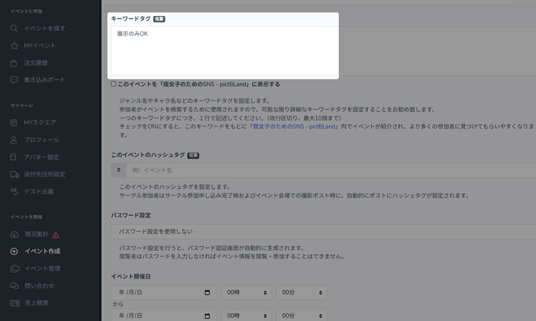Click the plus circle icon for イベント作成
Screen dimensions: 536x321
point(14,251)
